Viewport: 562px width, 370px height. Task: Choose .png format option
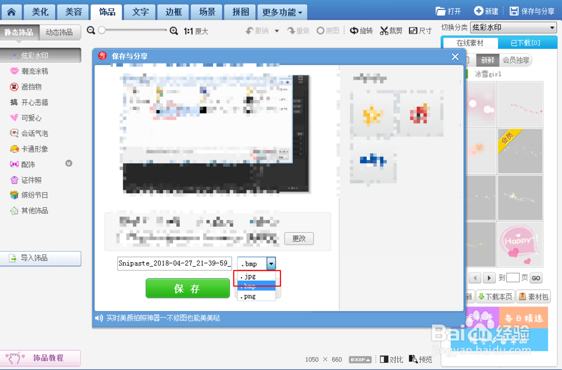click(x=257, y=296)
